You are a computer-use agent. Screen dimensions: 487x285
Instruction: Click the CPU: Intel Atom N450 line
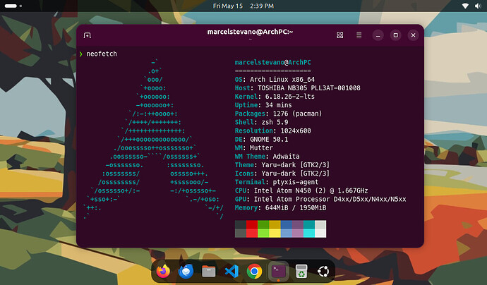coord(301,190)
